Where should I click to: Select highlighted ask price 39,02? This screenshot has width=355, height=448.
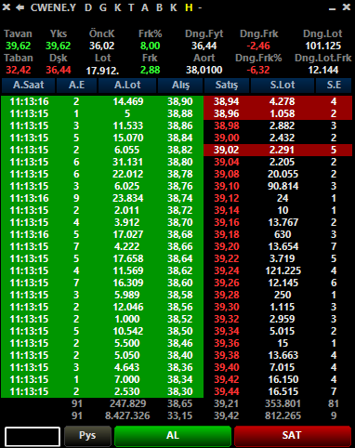pos(227,150)
